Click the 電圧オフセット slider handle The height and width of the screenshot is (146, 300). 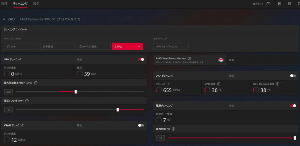118,110
